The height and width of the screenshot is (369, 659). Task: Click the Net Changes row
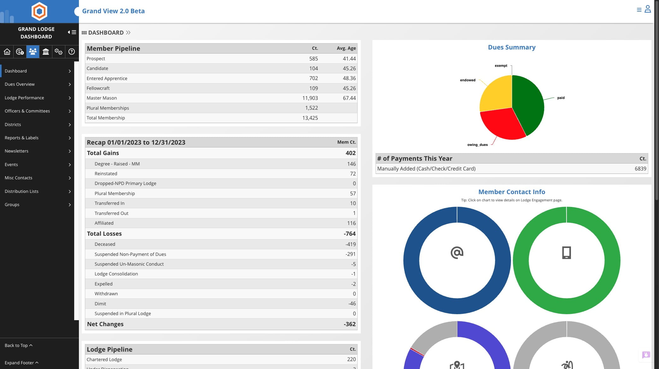tap(221, 324)
